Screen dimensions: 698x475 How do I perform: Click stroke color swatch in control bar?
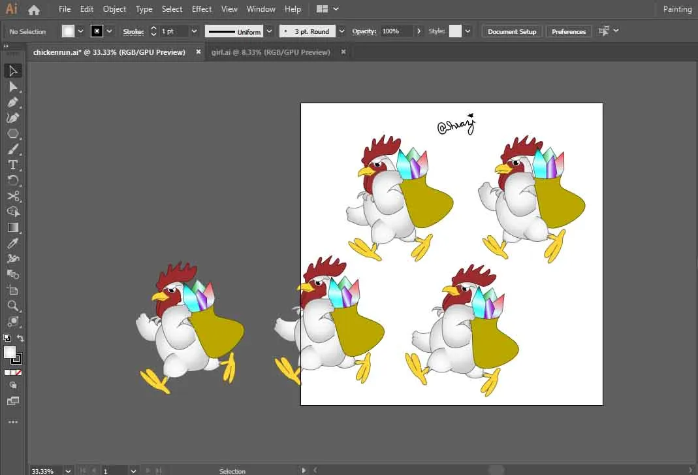point(97,31)
